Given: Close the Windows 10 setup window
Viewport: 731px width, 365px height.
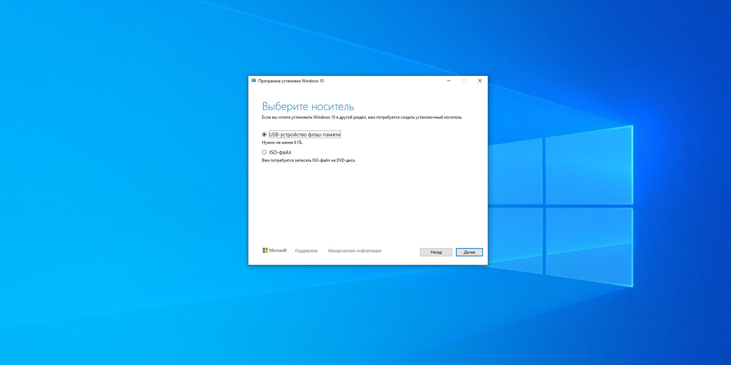Looking at the screenshot, I should 480,81.
